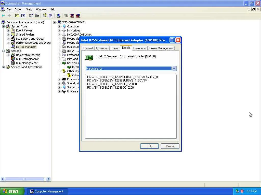The height and width of the screenshot is (195, 261).
Task: Click the Event Viewer tree icon
Action: [13, 30]
